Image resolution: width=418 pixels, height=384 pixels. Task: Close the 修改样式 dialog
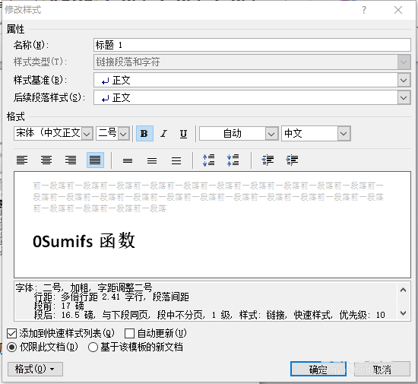click(x=398, y=10)
